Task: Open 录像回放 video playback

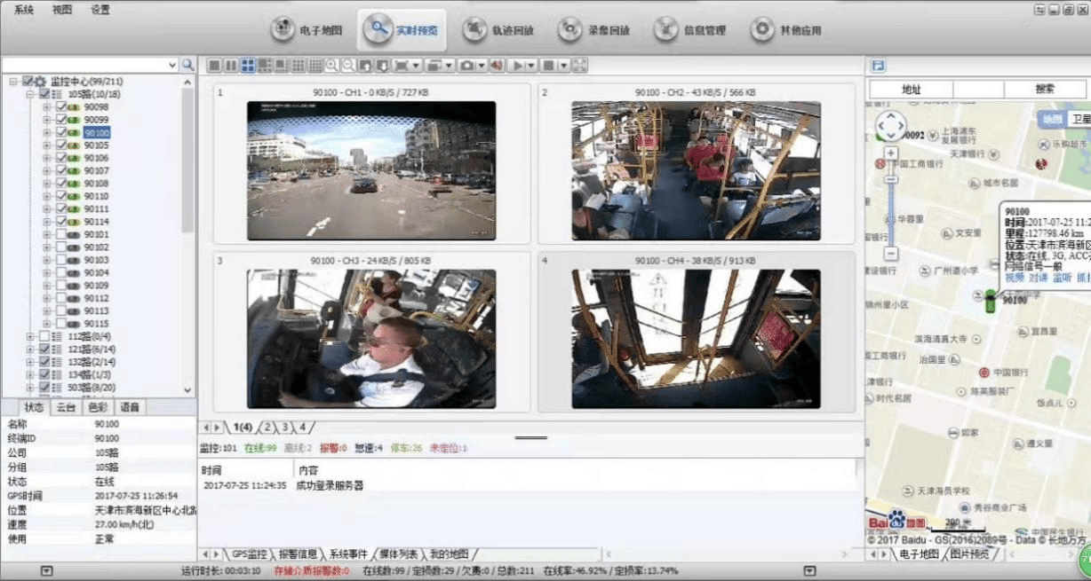Action: click(595, 30)
